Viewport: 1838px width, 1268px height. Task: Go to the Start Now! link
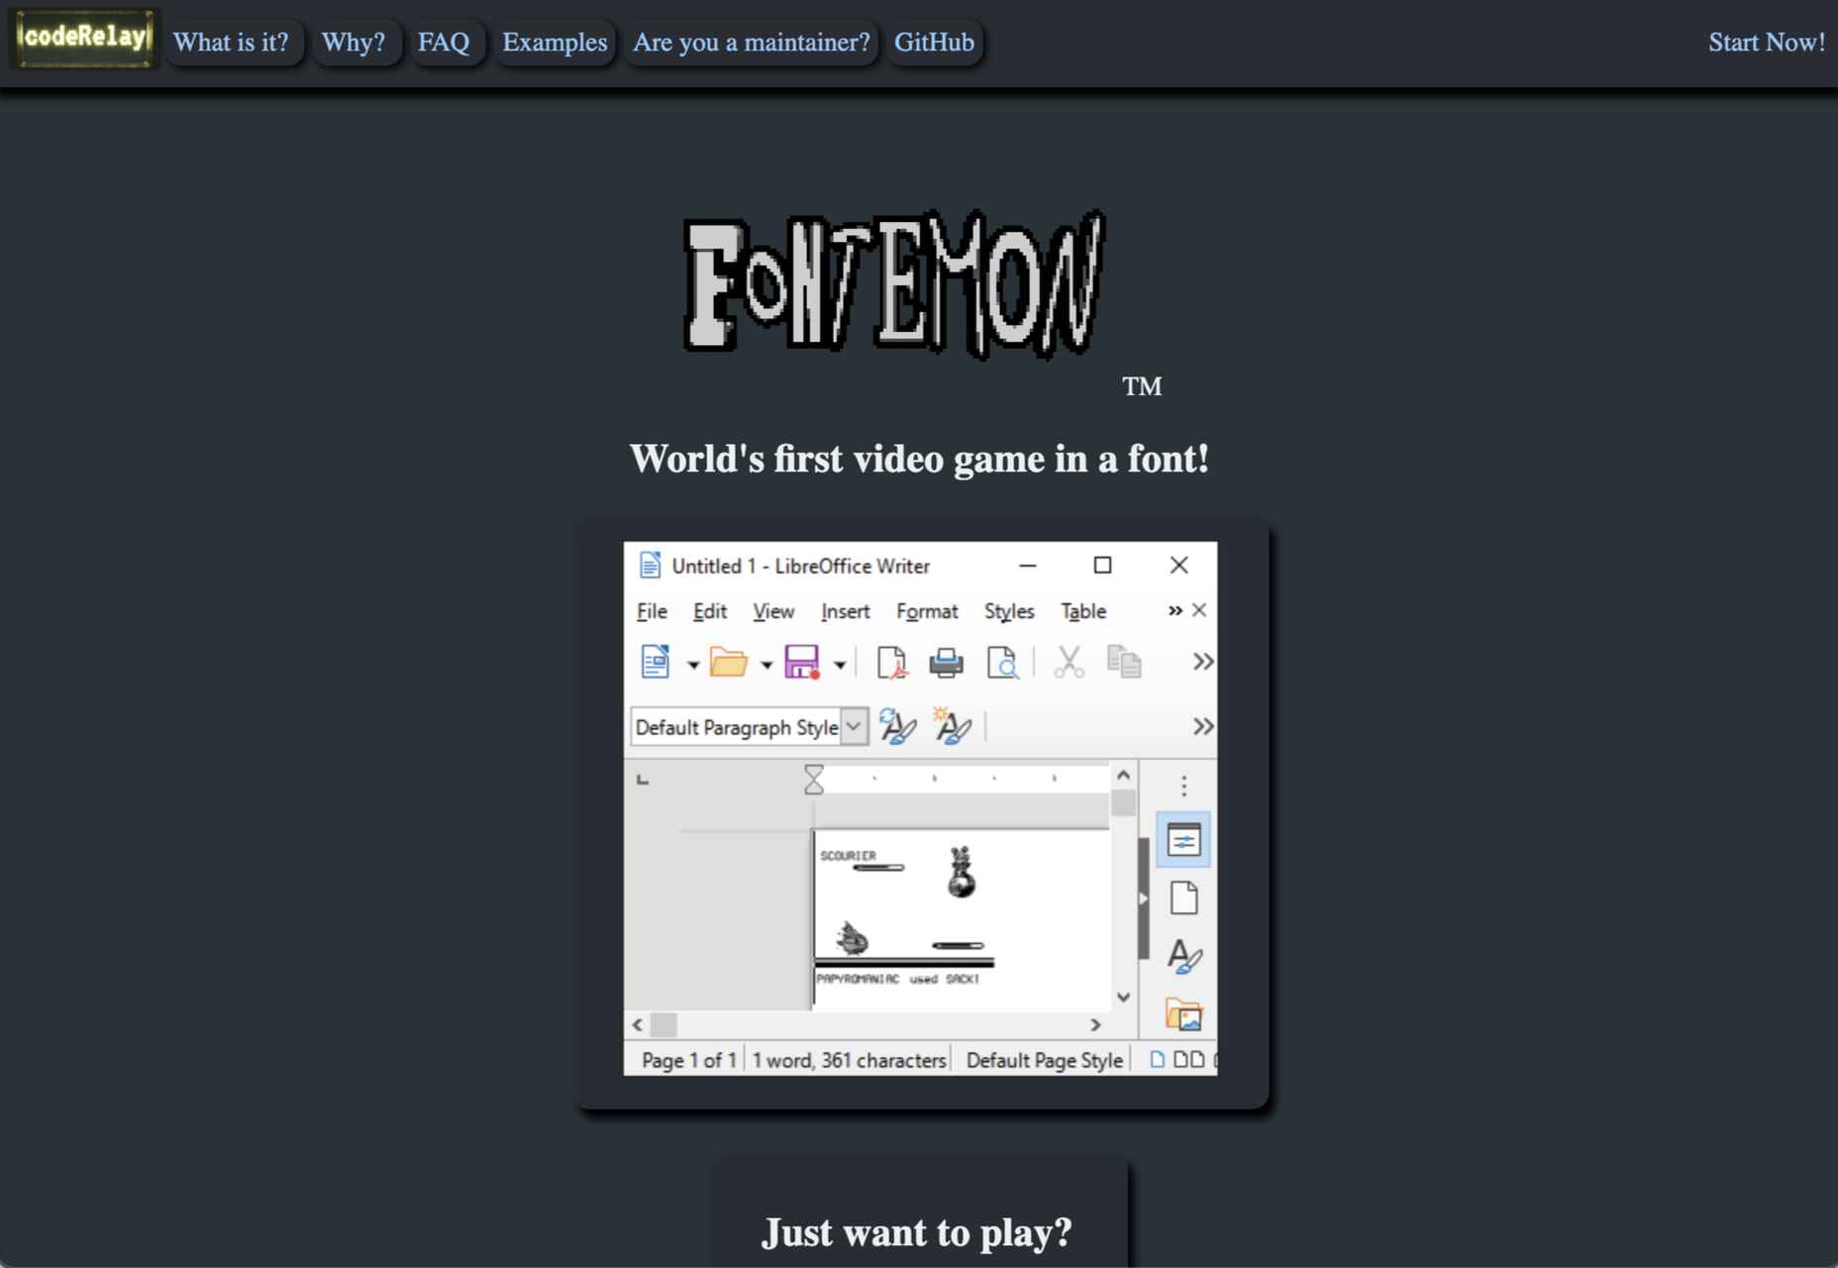point(1766,42)
